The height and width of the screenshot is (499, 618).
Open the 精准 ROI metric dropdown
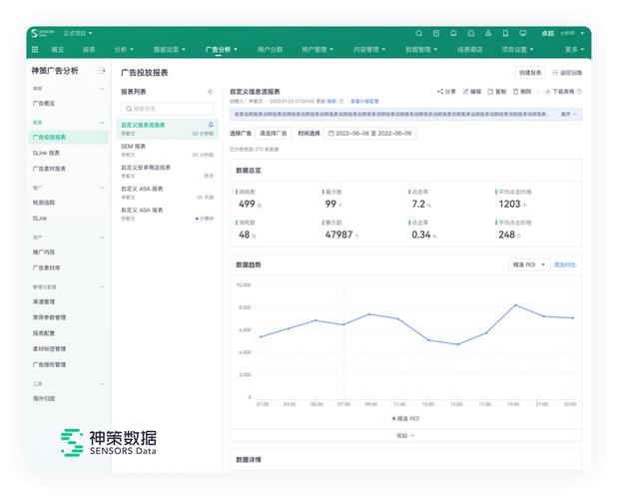tap(529, 264)
